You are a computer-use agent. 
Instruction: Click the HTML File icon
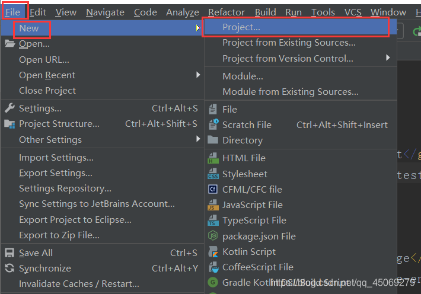pos(213,158)
